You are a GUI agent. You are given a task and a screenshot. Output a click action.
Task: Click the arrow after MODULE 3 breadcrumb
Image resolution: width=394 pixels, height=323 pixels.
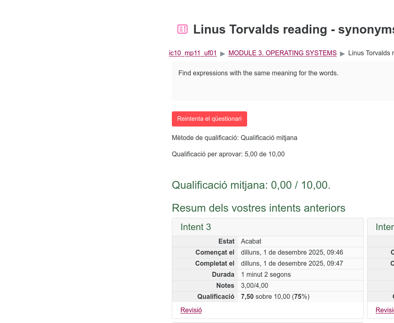click(342, 53)
